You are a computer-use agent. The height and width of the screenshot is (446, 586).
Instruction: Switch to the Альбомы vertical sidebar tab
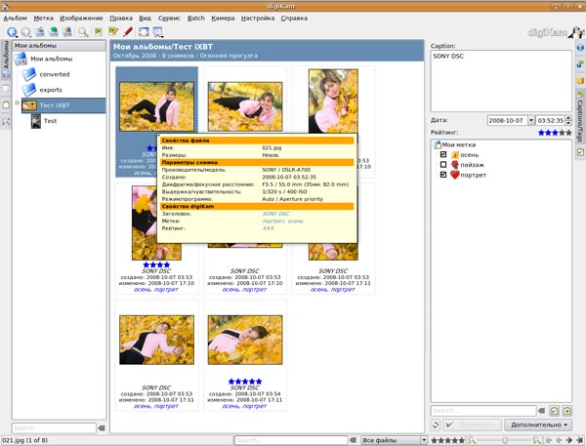[x=6, y=60]
